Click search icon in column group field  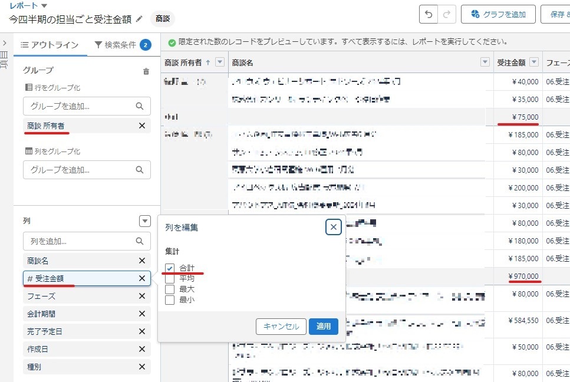140,170
